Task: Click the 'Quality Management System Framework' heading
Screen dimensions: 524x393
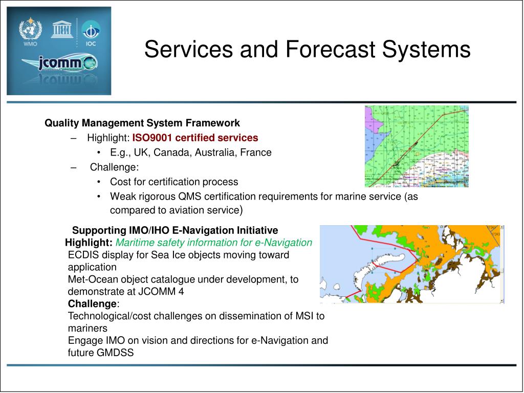Action: pyautogui.click(x=142, y=123)
